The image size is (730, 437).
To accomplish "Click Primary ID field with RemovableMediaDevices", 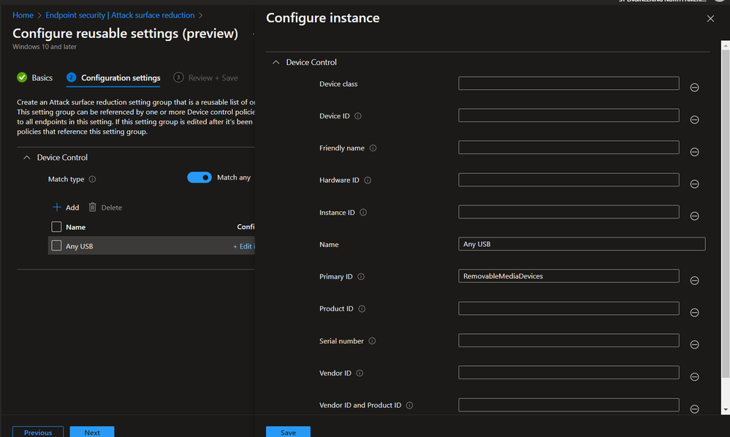I will click(569, 276).
